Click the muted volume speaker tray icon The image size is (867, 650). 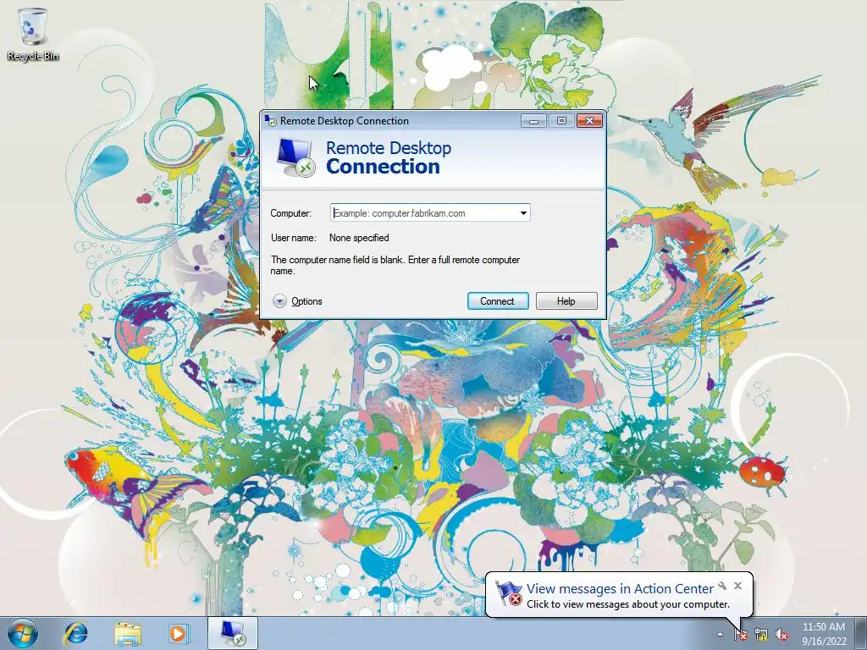coord(781,634)
